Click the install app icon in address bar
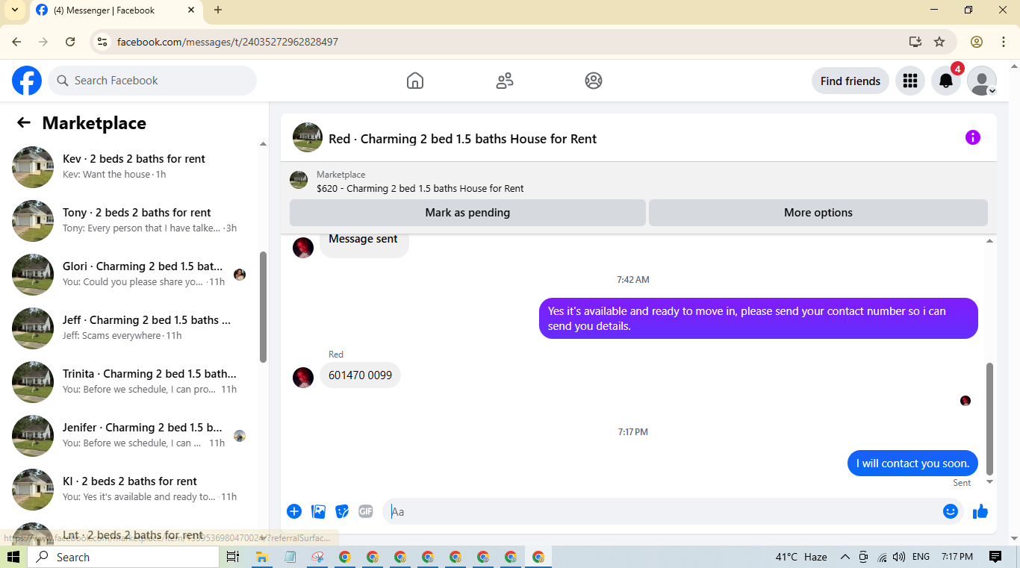 point(915,42)
